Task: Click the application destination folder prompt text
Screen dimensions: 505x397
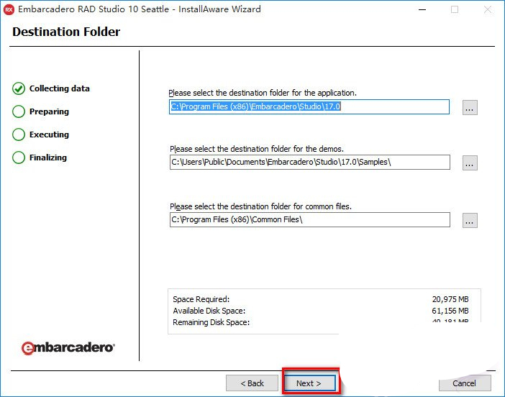Action: tap(263, 93)
